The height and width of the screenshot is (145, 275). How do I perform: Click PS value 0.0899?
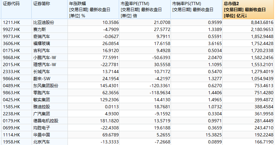215,142
